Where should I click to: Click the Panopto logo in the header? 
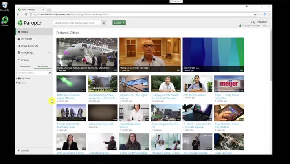[x=29, y=23]
